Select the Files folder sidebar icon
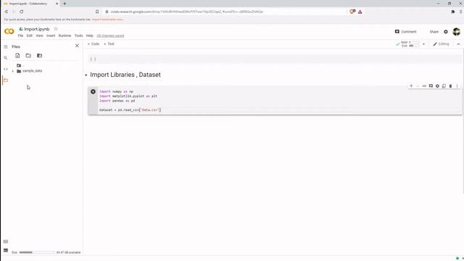This screenshot has height=261, width=464. 6,80
